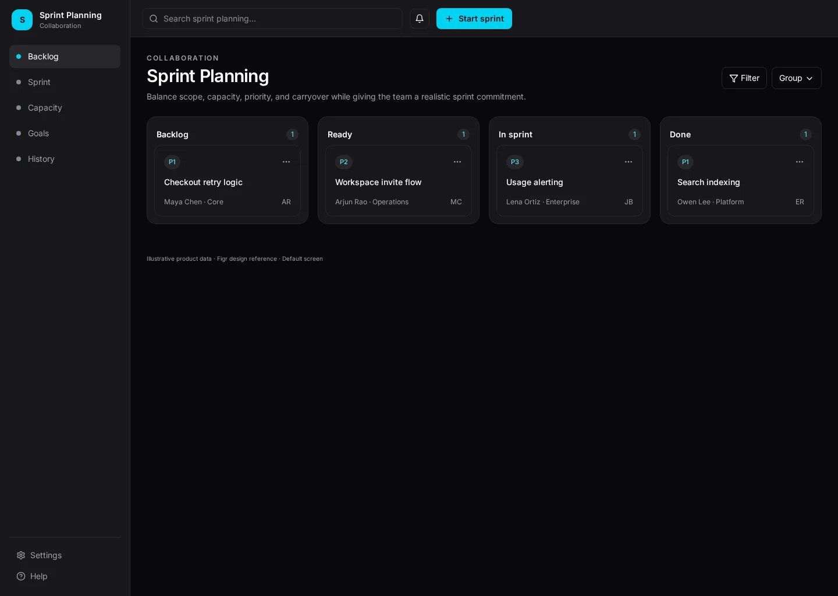Open more options for Usage alerting

pyautogui.click(x=628, y=162)
